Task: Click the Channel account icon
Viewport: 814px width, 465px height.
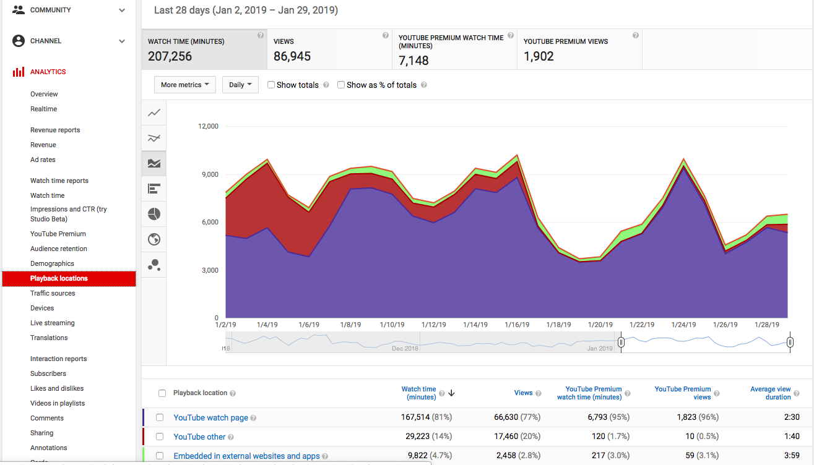Action: [19, 41]
